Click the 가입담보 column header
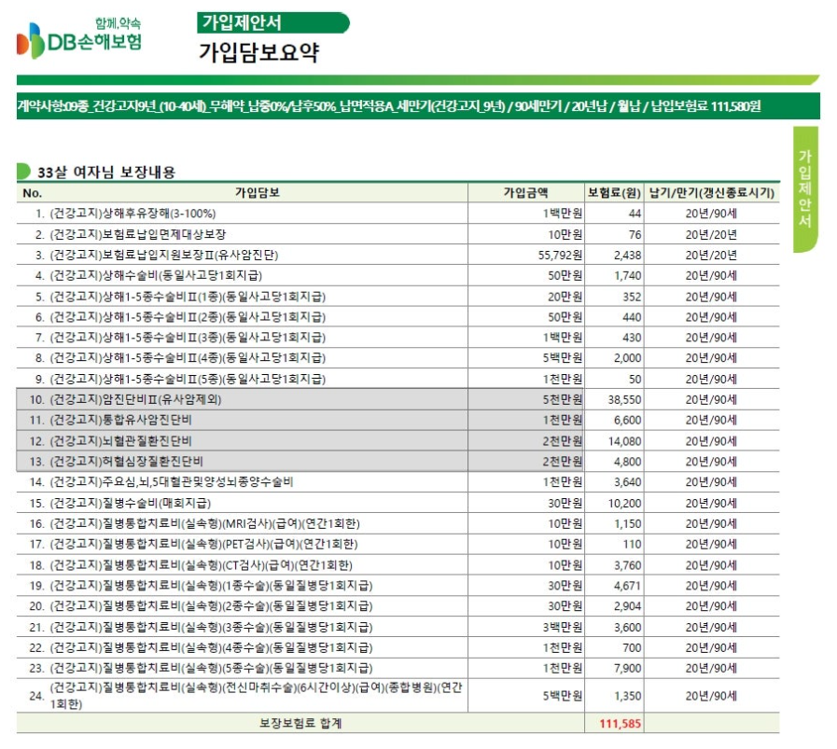 point(258,192)
